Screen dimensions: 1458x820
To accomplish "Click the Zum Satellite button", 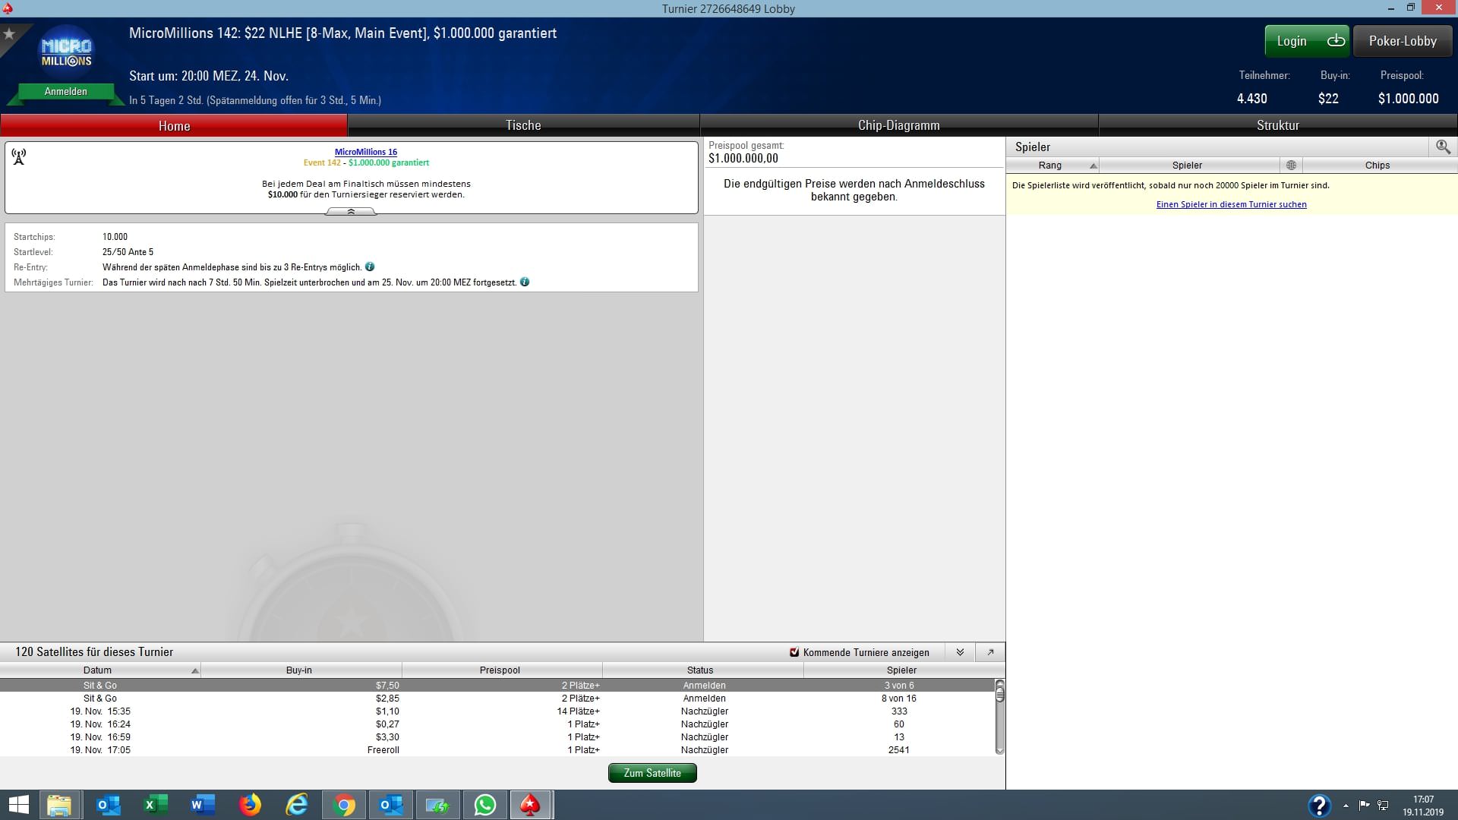I will tap(652, 773).
